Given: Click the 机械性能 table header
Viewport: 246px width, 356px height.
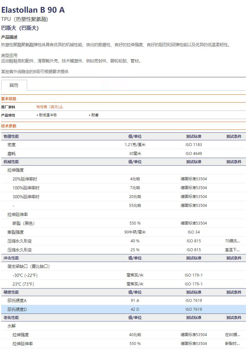Looking at the screenshot, I should click(x=11, y=162).
